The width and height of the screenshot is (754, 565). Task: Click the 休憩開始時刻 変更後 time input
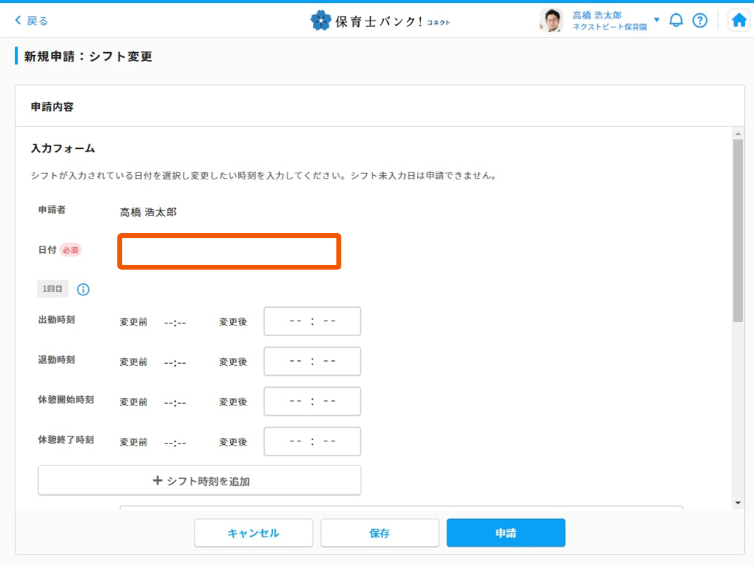click(x=312, y=401)
